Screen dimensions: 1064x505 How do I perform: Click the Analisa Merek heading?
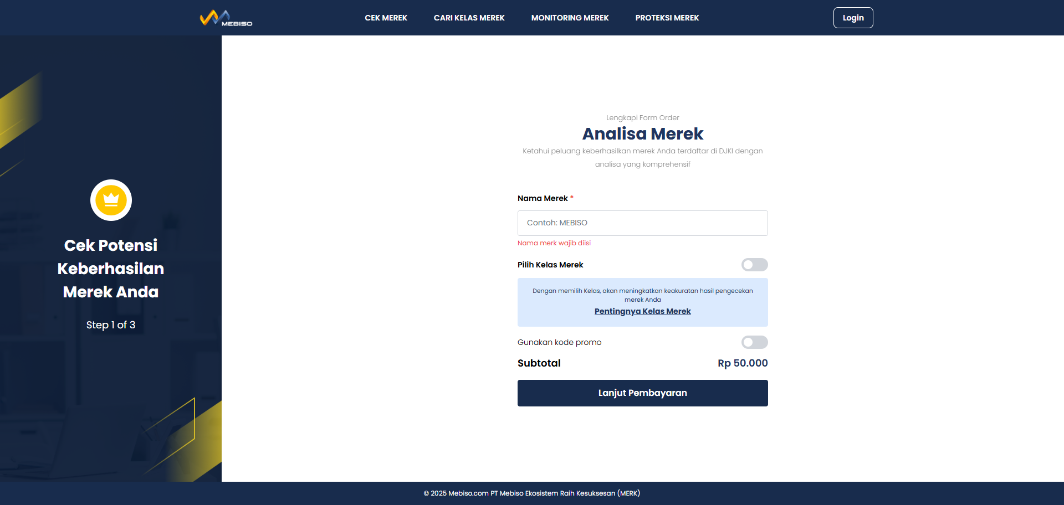(x=643, y=133)
